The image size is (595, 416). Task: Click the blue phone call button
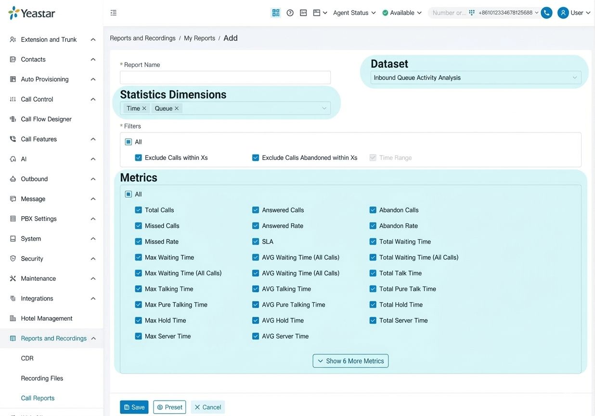pos(546,13)
